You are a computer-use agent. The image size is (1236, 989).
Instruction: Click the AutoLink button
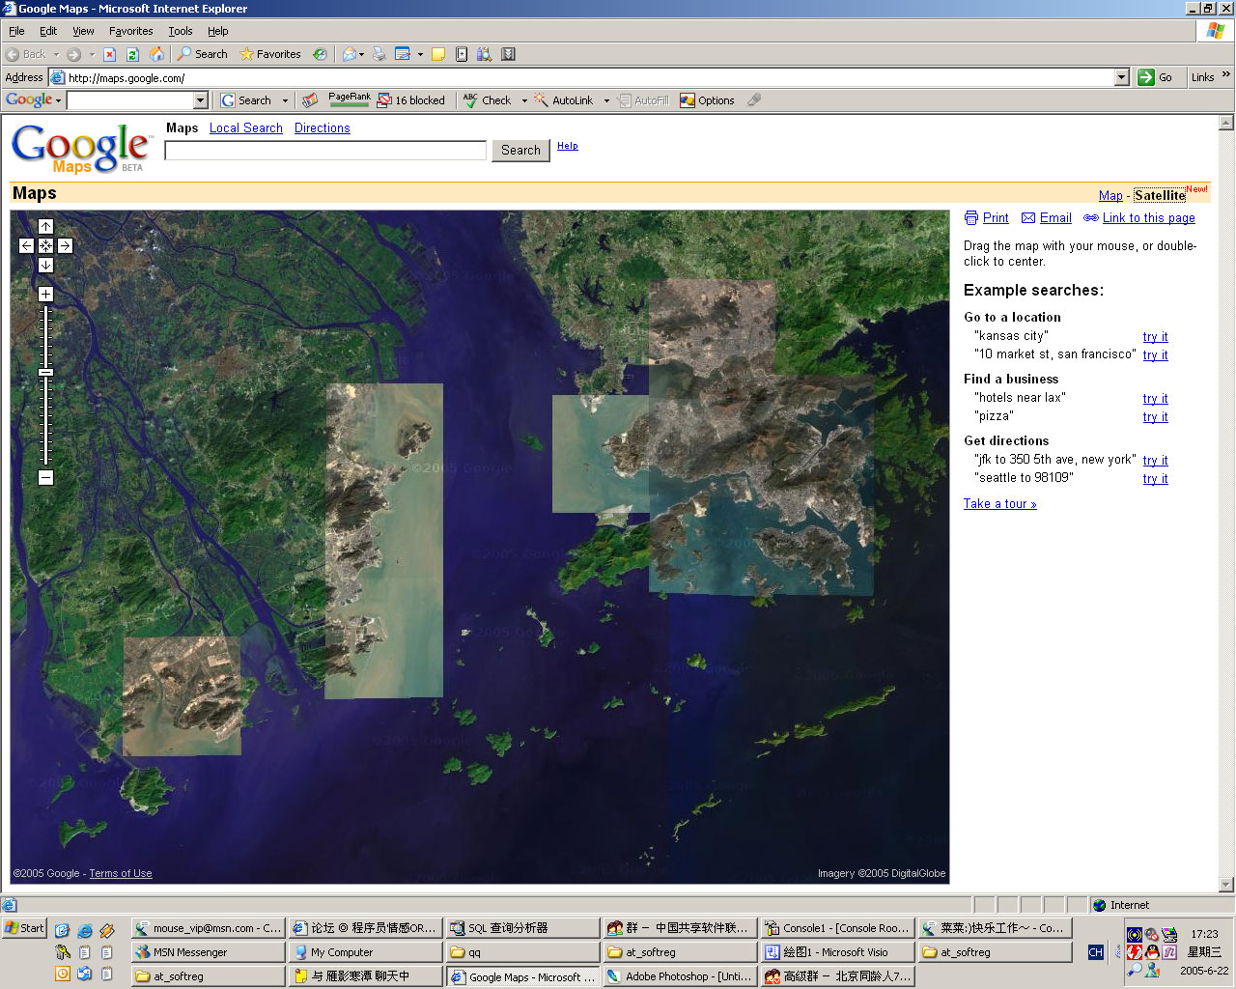[564, 100]
